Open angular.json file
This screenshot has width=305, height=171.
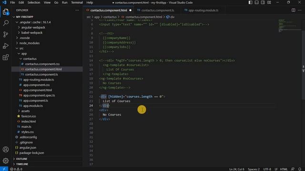tap(28, 148)
